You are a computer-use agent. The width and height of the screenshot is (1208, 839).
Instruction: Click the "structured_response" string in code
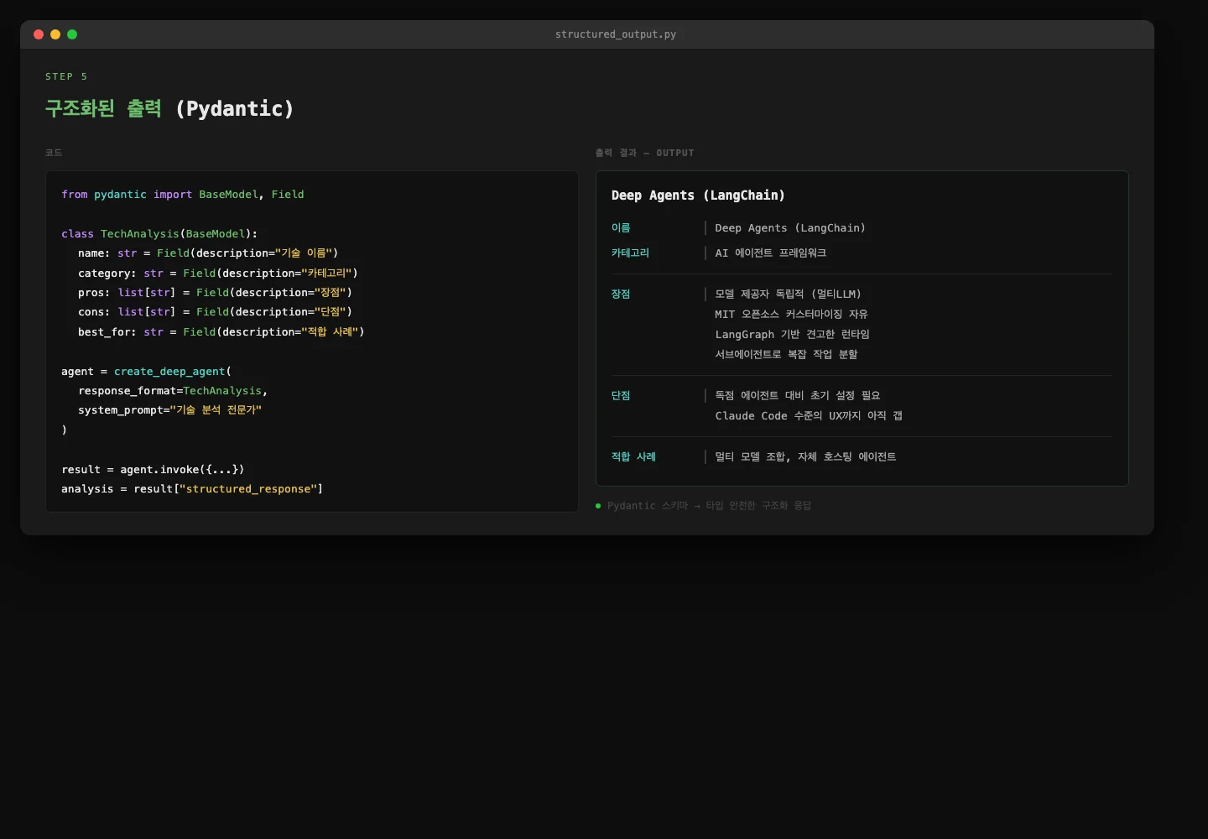(248, 489)
